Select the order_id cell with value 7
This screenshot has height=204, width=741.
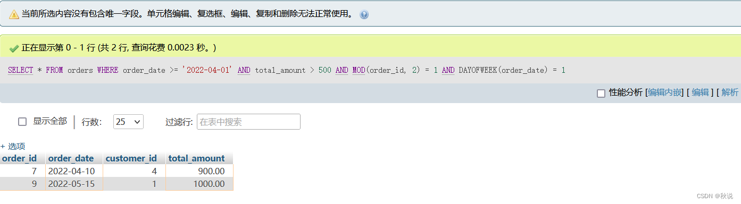[x=22, y=171]
